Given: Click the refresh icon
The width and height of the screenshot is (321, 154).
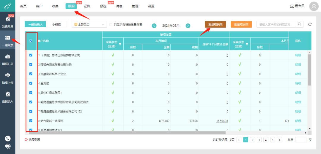Looking at the screenshot, I should pyautogui.click(x=310, y=25).
